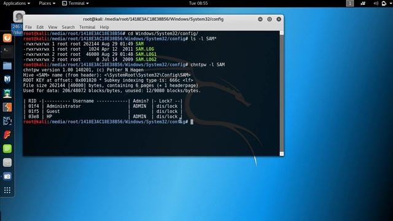Launch Maltego from the dock
393x221 pixels.
click(x=7, y=121)
